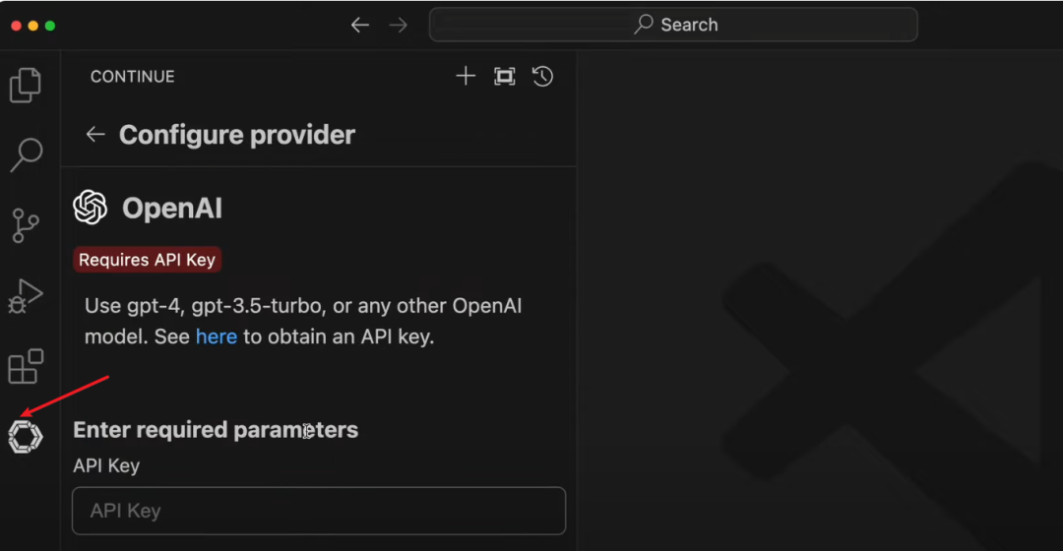The image size is (1063, 551).
Task: Click the Configure provider heading
Action: [x=236, y=135]
